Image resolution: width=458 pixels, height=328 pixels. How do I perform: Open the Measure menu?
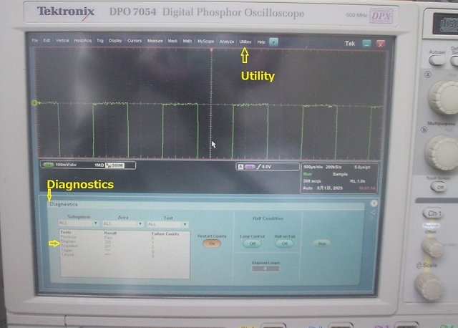click(x=155, y=41)
